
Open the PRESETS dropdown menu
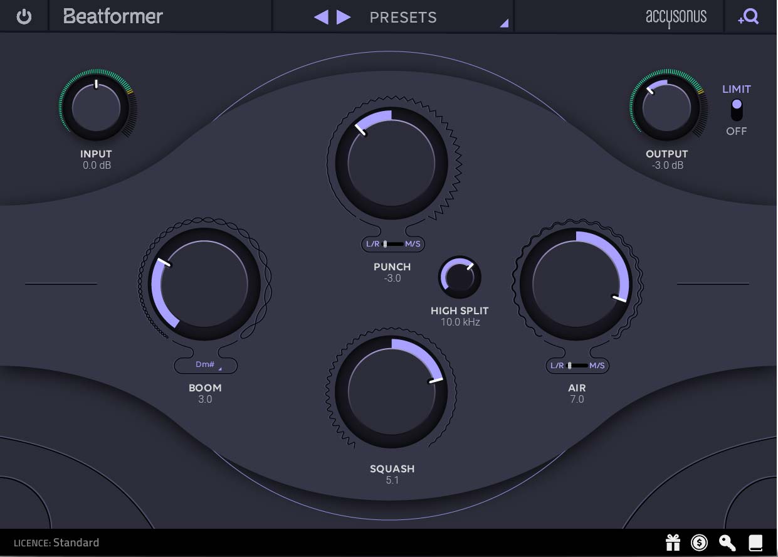pos(403,17)
